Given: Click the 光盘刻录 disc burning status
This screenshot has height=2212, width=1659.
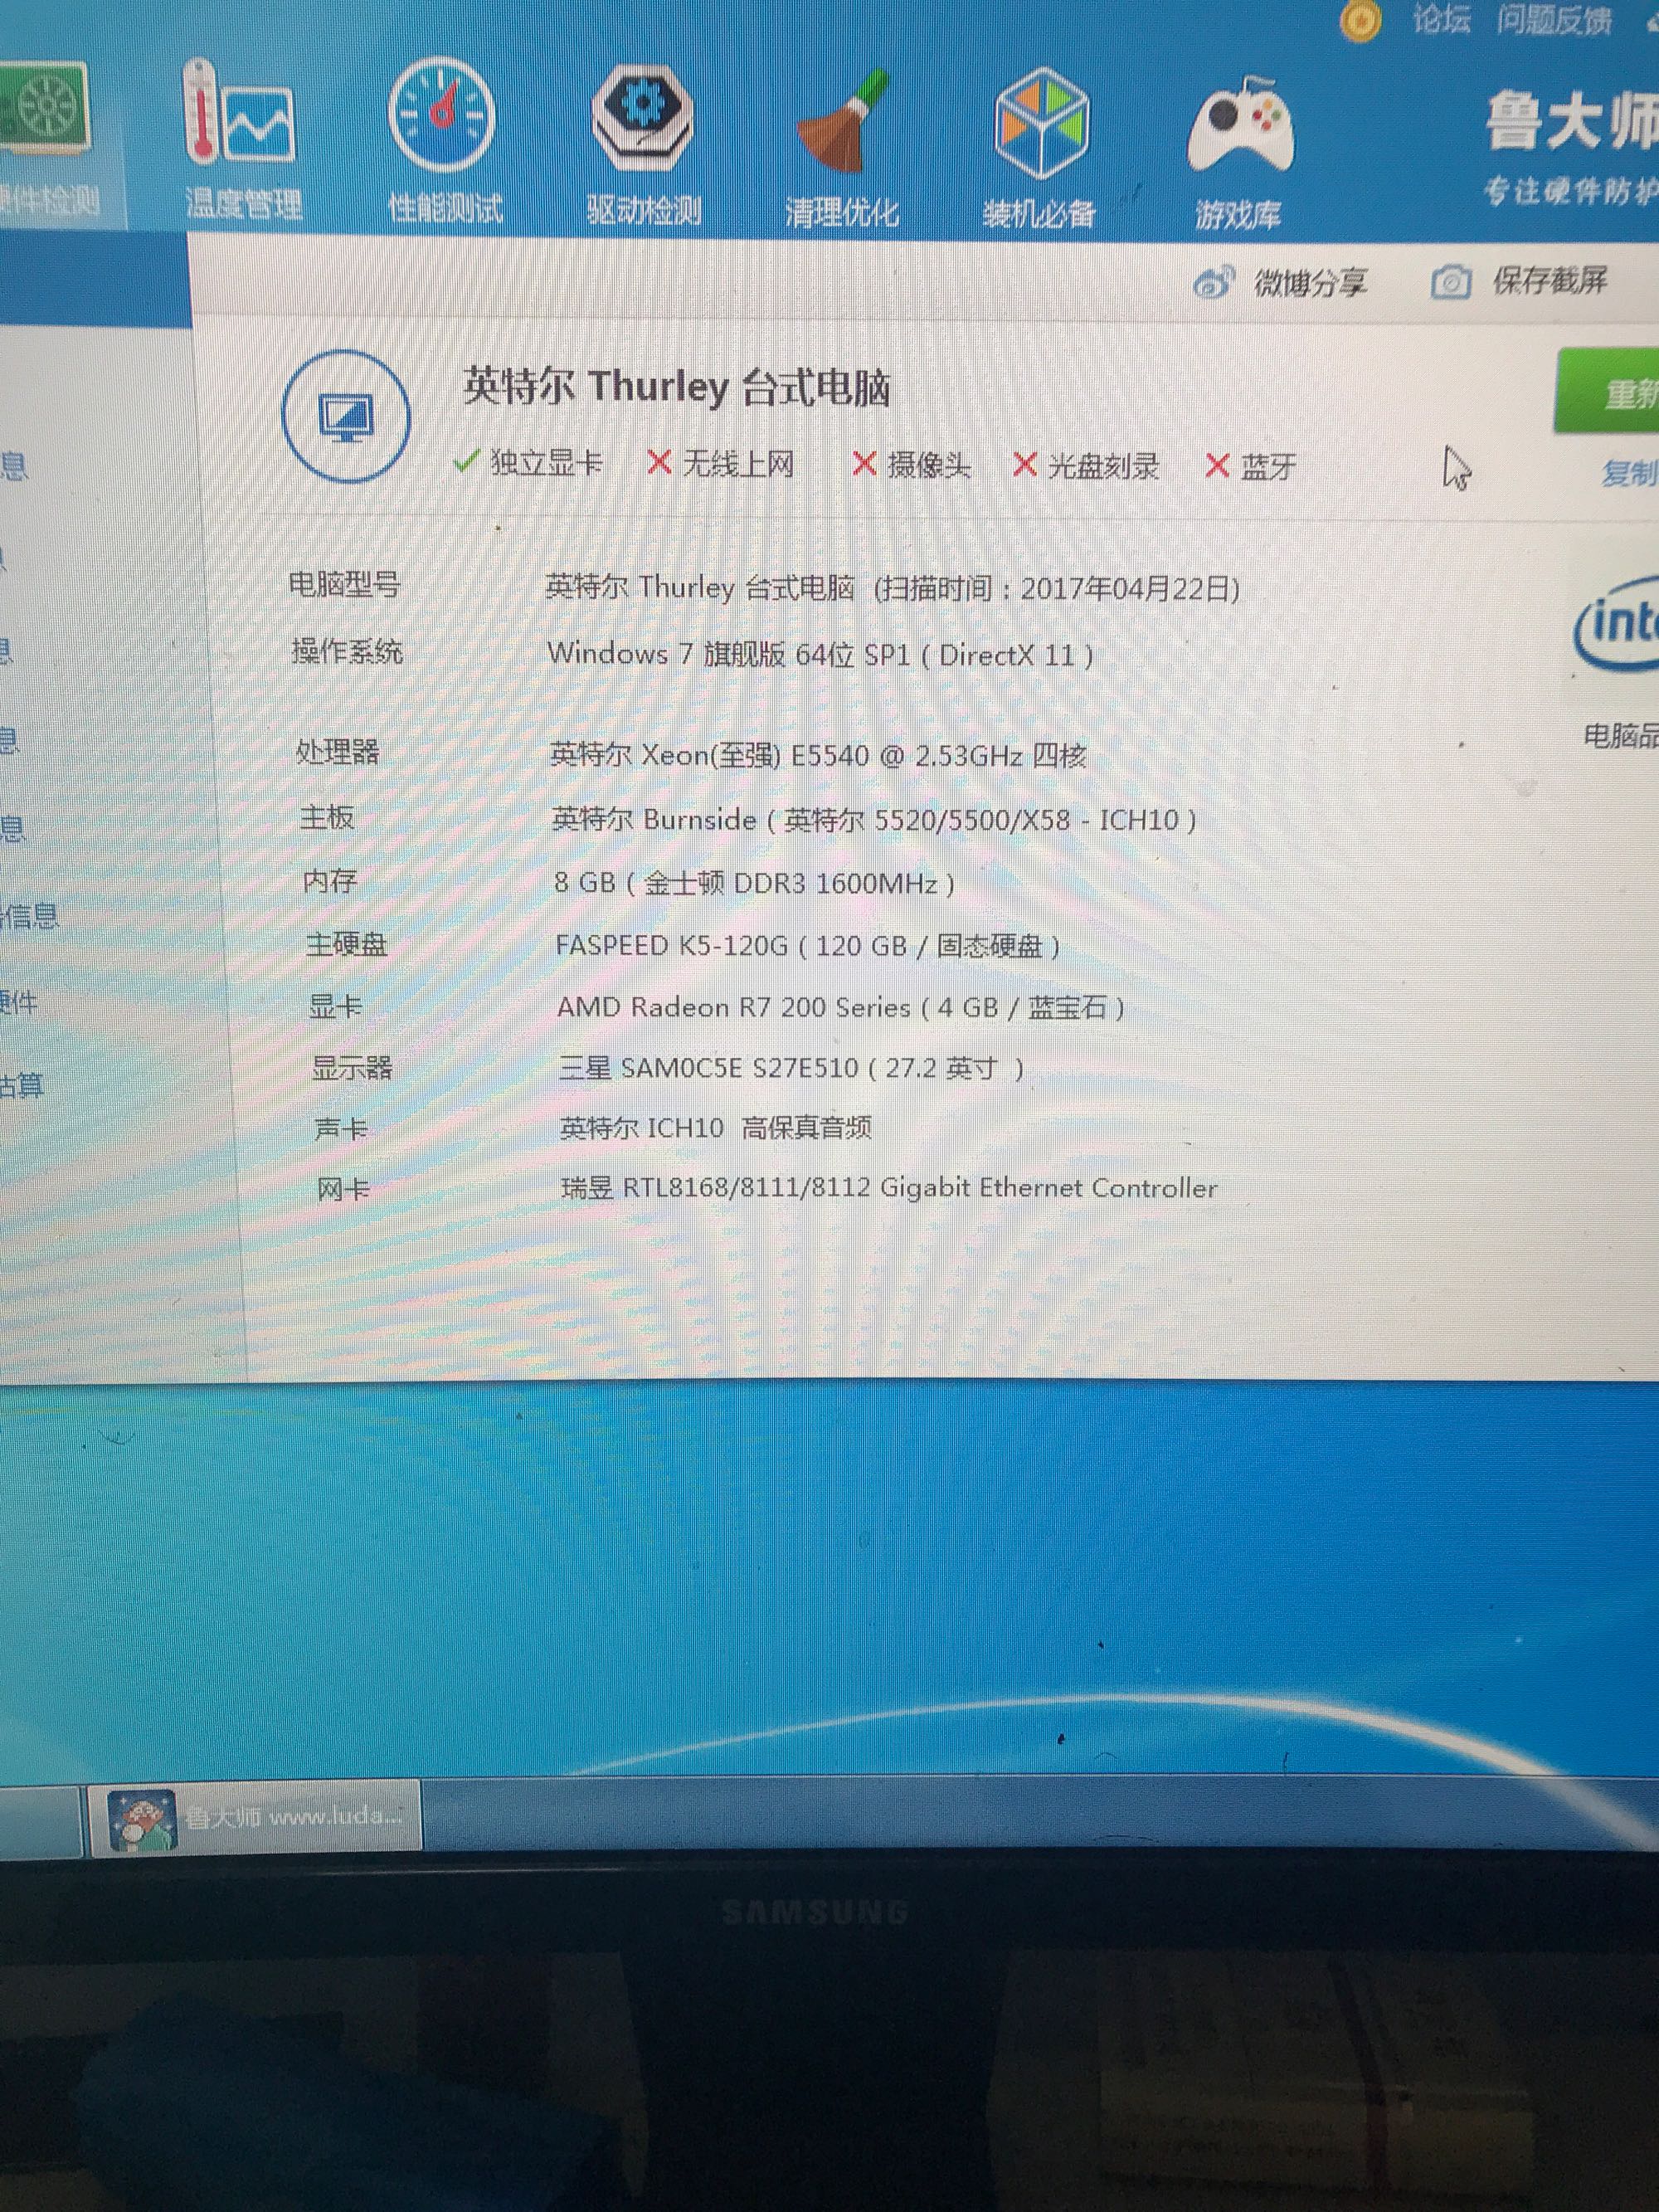Looking at the screenshot, I should [1086, 466].
